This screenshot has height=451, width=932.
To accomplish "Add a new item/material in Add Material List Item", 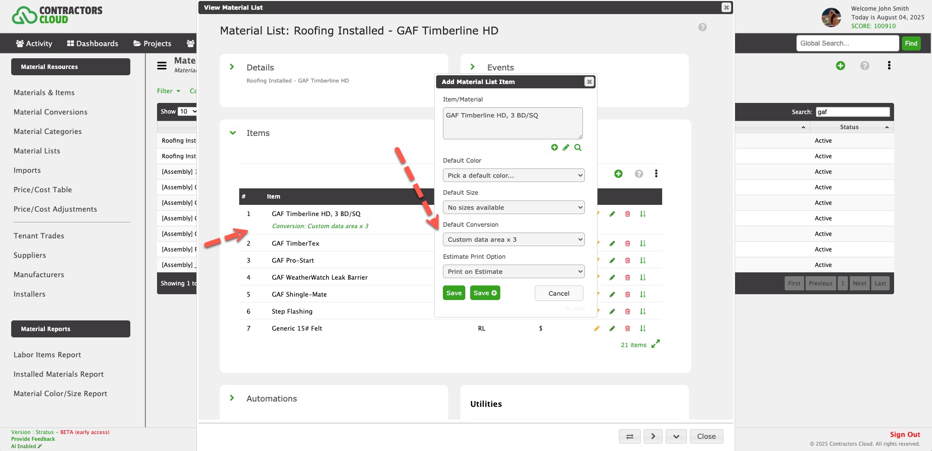I will (554, 147).
